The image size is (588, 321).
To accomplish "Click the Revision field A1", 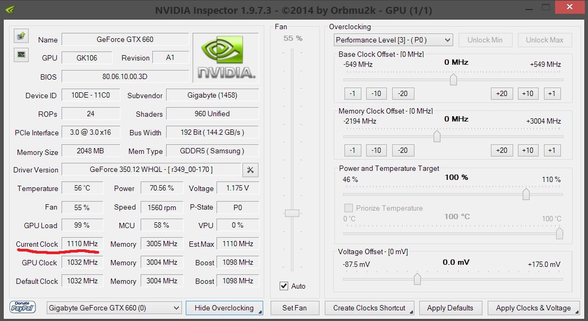I will click(171, 57).
